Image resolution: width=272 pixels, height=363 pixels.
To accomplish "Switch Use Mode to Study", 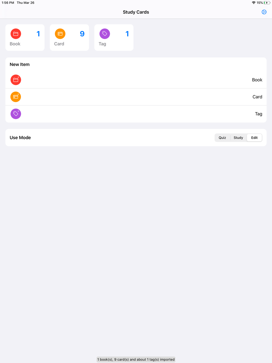I will coord(238,138).
